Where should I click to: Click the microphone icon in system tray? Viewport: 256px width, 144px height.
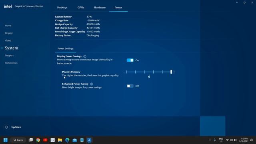tap(215, 140)
